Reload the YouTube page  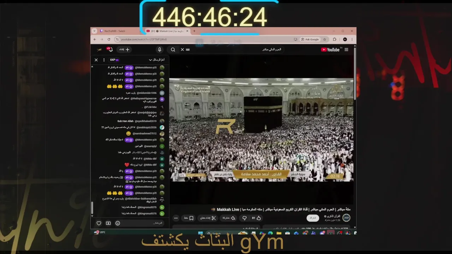109,39
